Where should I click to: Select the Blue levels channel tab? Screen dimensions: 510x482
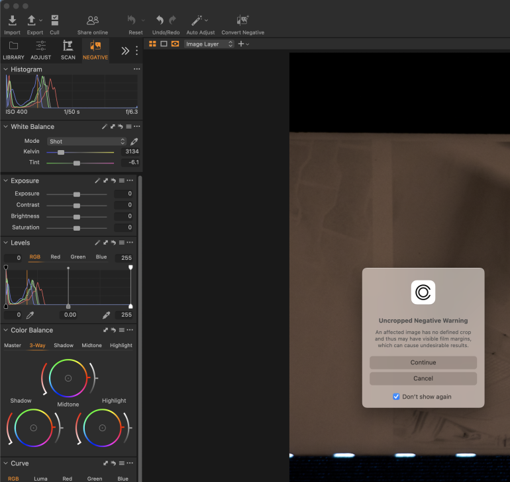101,257
